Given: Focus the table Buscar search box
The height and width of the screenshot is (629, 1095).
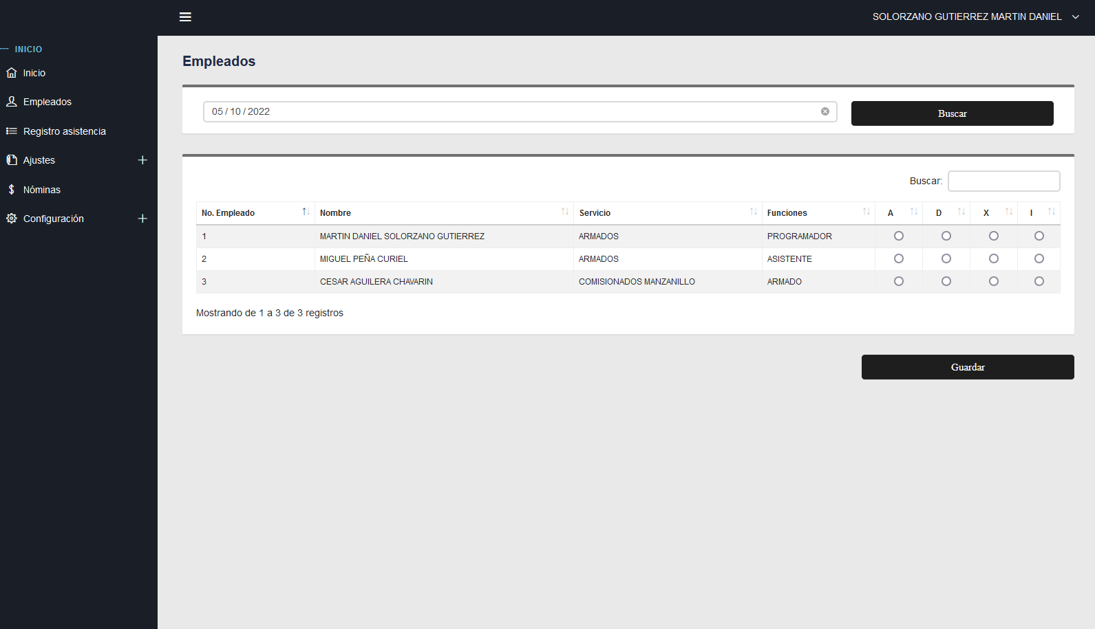Looking at the screenshot, I should (1004, 181).
